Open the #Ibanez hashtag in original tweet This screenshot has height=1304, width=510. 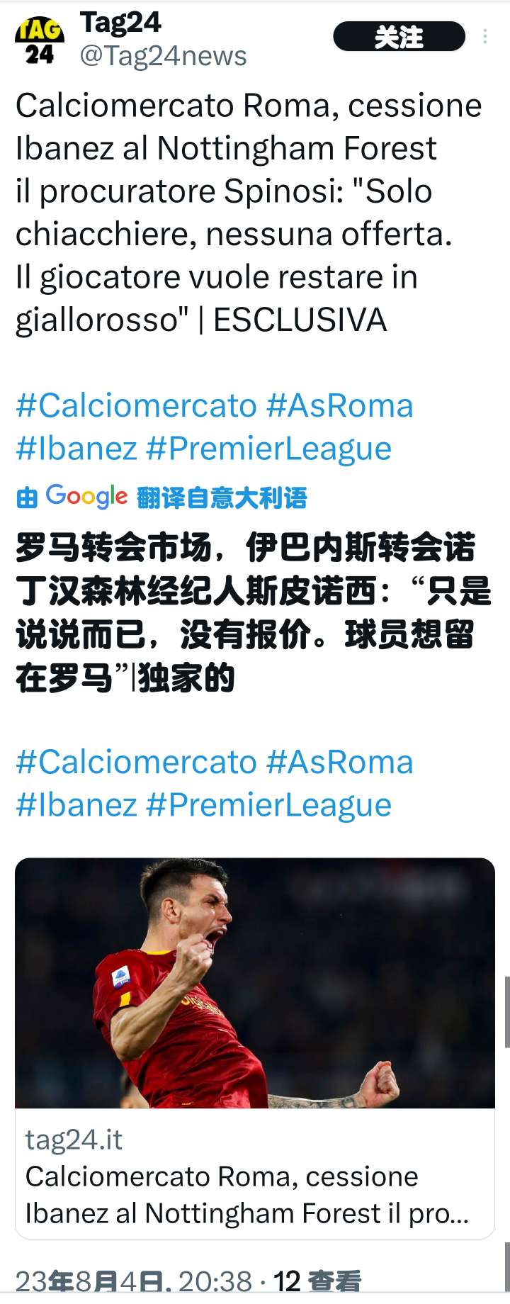(76, 449)
